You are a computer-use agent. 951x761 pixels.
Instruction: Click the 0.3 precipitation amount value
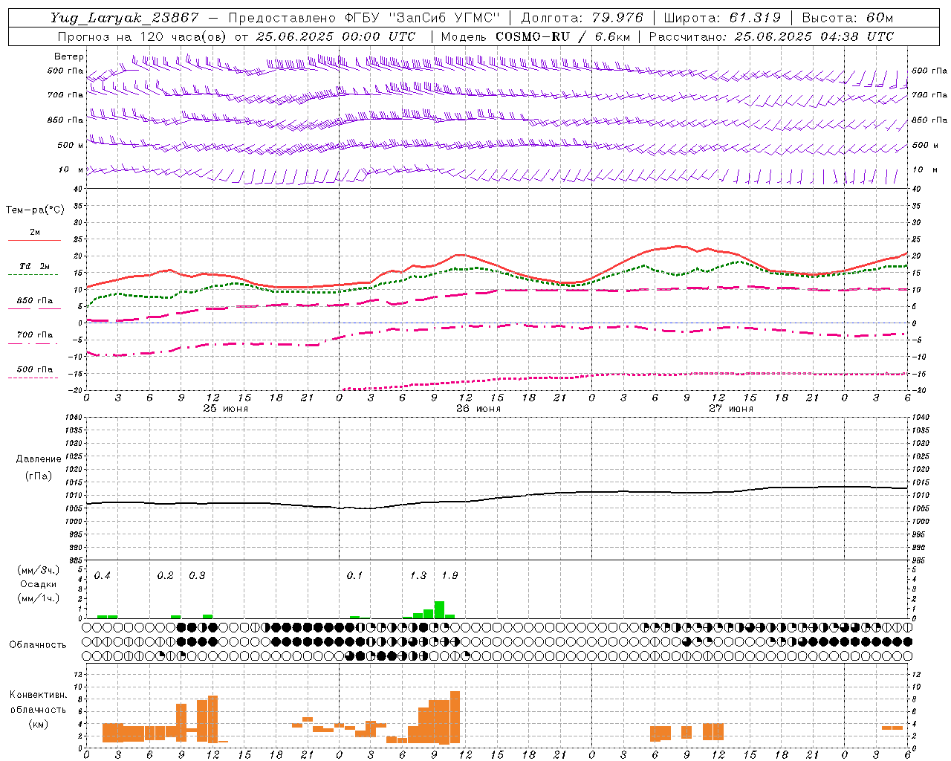pyautogui.click(x=197, y=576)
